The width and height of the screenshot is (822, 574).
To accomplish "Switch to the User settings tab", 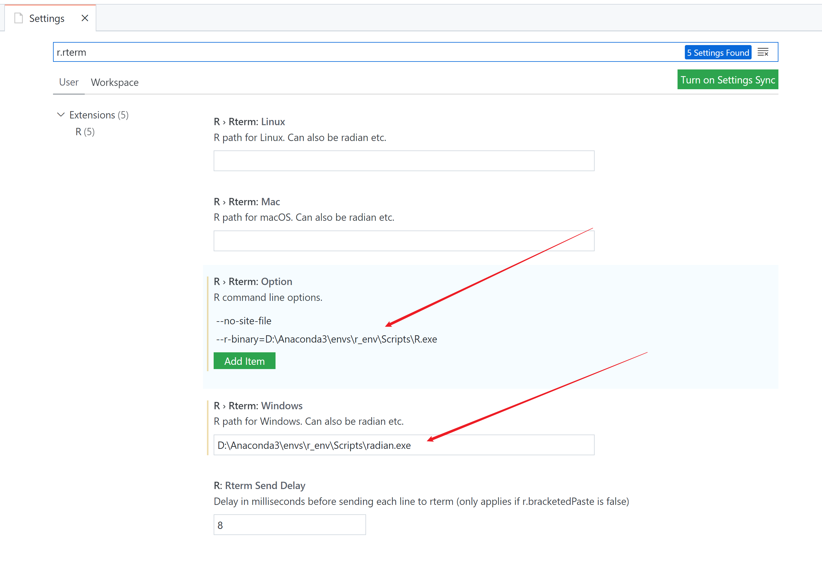I will pyautogui.click(x=68, y=82).
